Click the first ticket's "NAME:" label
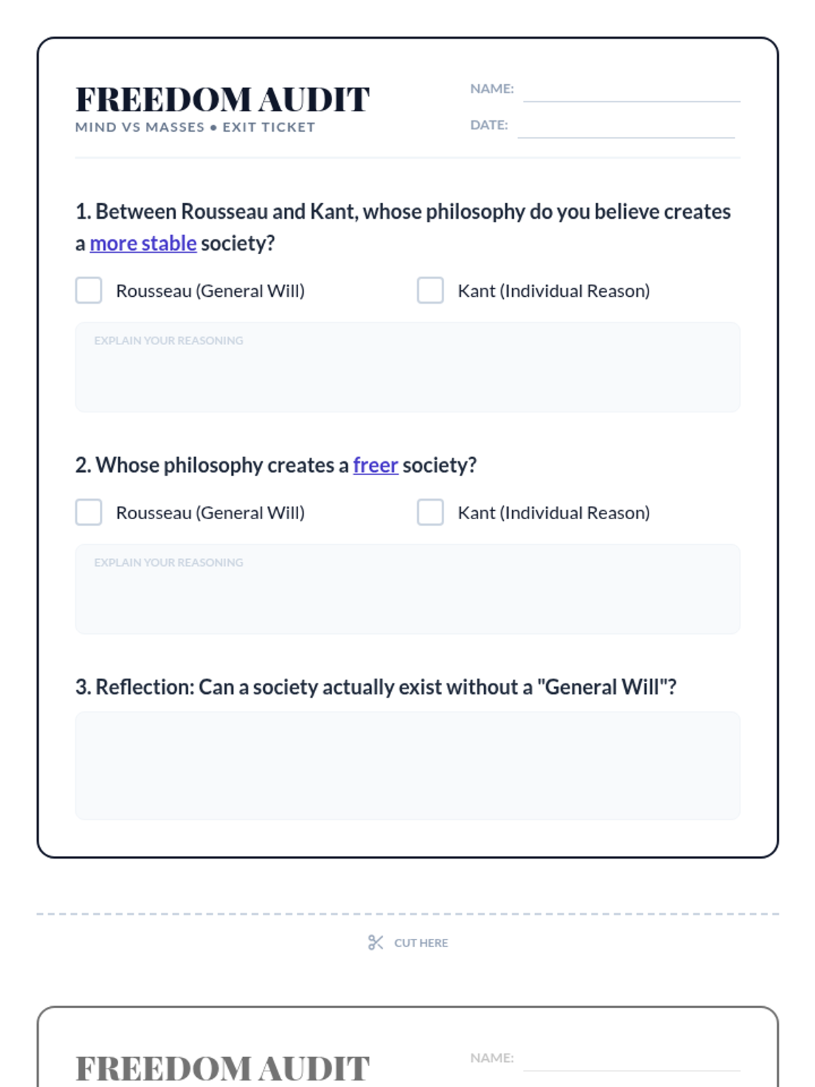This screenshot has width=815, height=1087. click(x=492, y=88)
